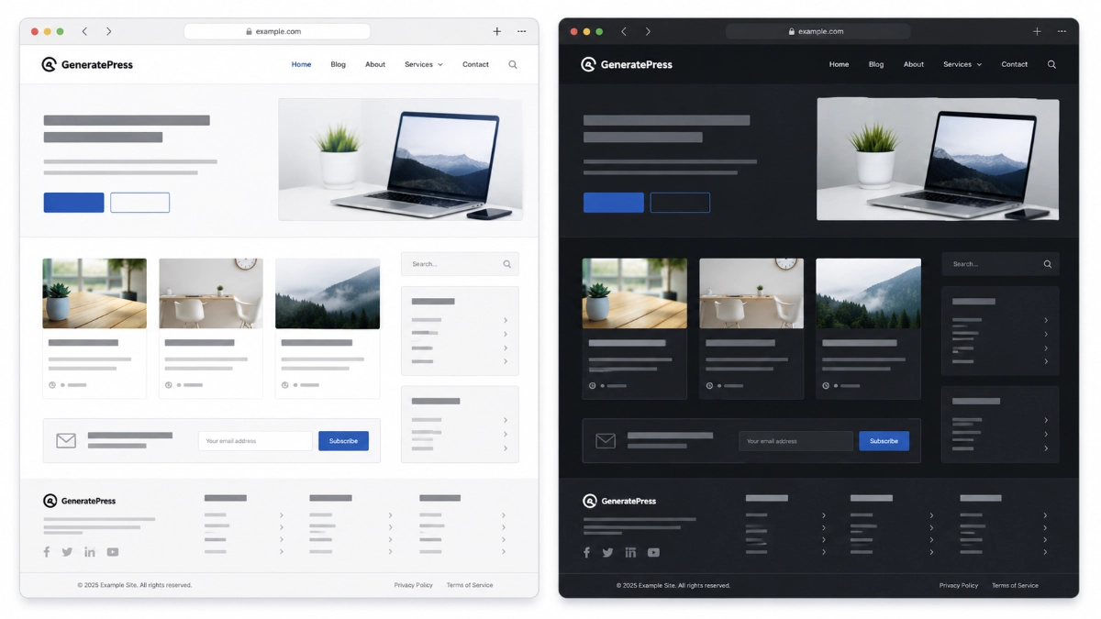Image resolution: width=1101 pixels, height=619 pixels.
Task: Open the LinkedIn icon in dark window footer
Action: click(630, 552)
